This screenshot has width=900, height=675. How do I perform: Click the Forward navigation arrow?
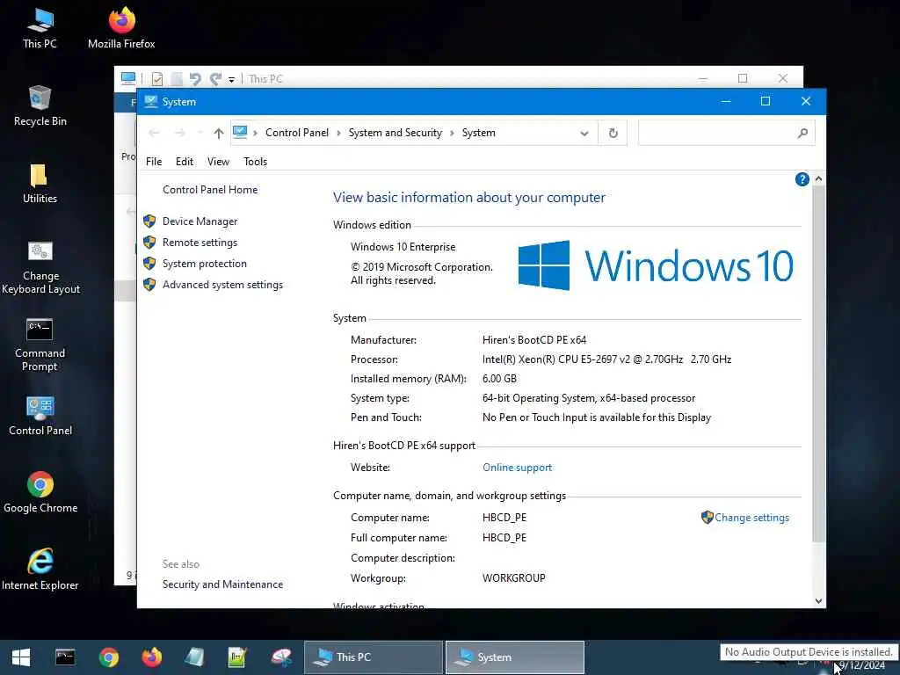coord(179,134)
